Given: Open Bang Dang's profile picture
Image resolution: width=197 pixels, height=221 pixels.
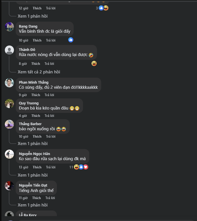Looking at the screenshot, I should pos(9,27).
